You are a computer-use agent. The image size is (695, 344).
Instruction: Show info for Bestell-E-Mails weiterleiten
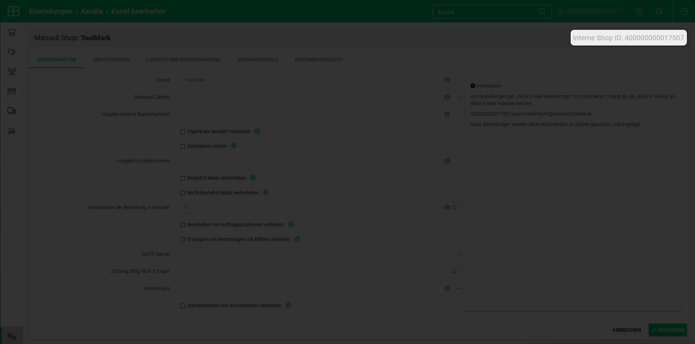pyautogui.click(x=253, y=178)
